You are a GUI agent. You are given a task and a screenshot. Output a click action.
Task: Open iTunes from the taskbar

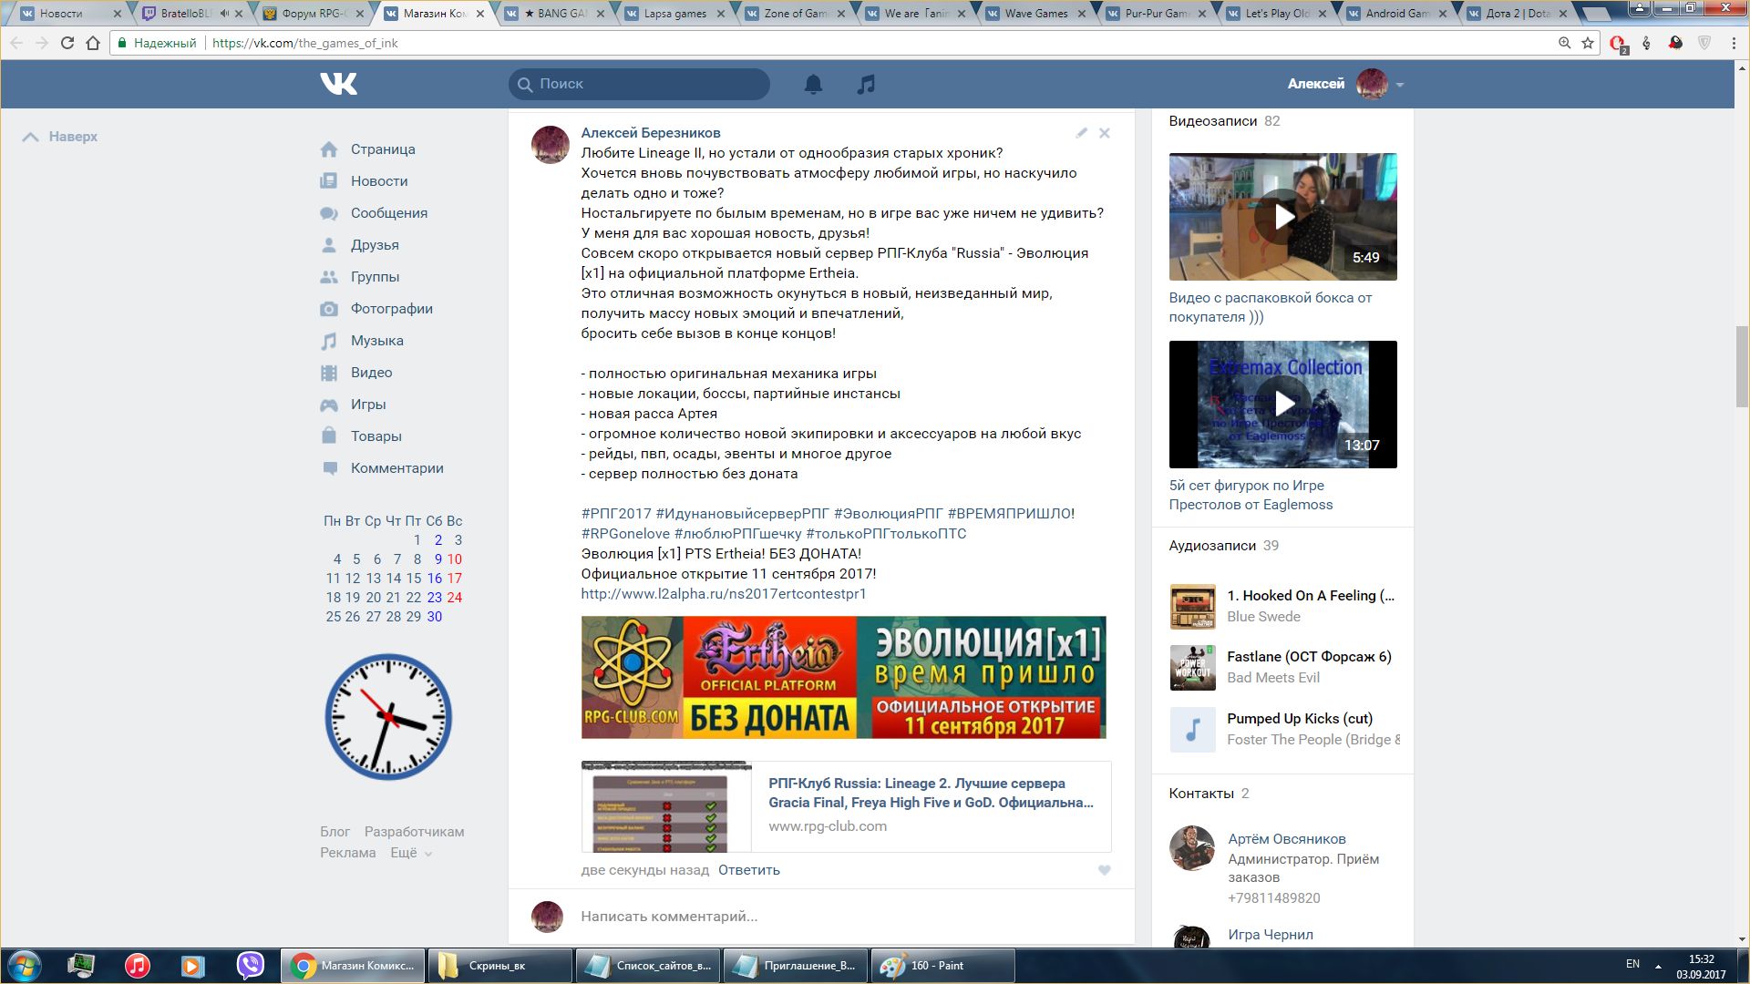pyautogui.click(x=138, y=966)
